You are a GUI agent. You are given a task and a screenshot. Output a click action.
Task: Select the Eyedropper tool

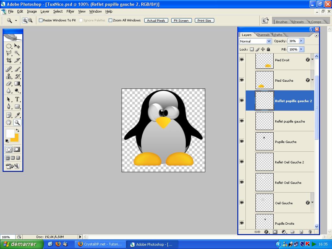point(17,115)
